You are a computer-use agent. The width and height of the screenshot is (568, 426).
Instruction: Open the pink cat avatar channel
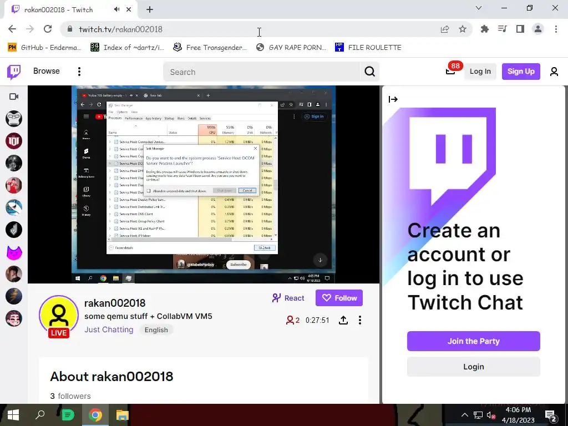coord(14,252)
